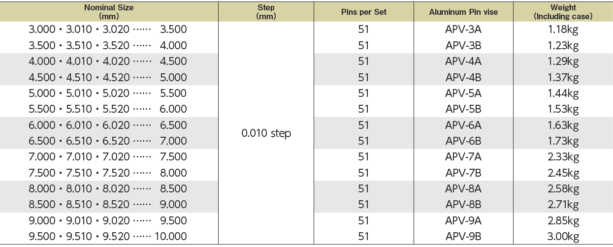Select the 3.000 to 3.500 size row
The width and height of the screenshot is (613, 247).
pos(108,30)
